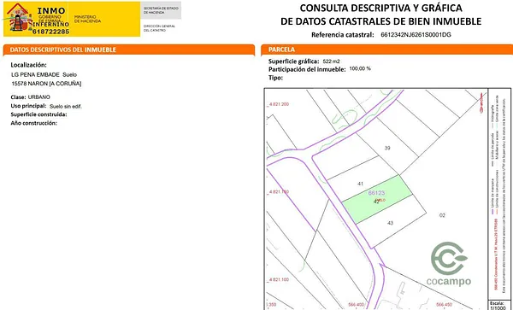Click the "Año construcción:" label
The height and width of the screenshot is (310, 513).
pos(33,123)
